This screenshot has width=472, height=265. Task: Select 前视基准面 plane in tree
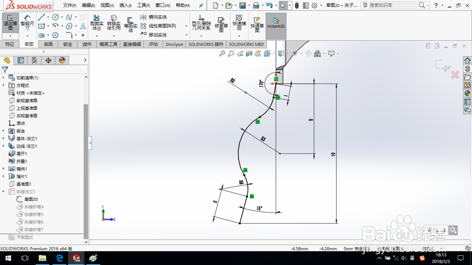click(23, 100)
